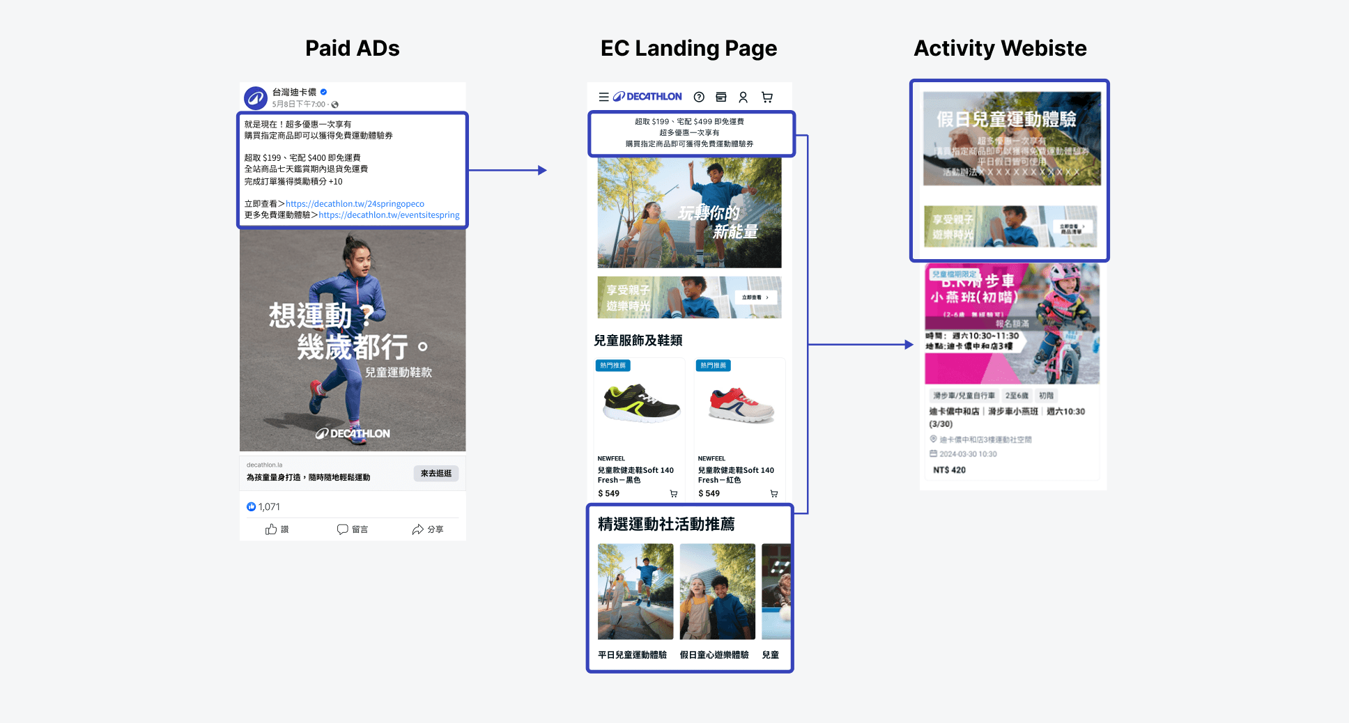Click the event date 2024-03-30 10:30
The image size is (1349, 723).
(968, 454)
